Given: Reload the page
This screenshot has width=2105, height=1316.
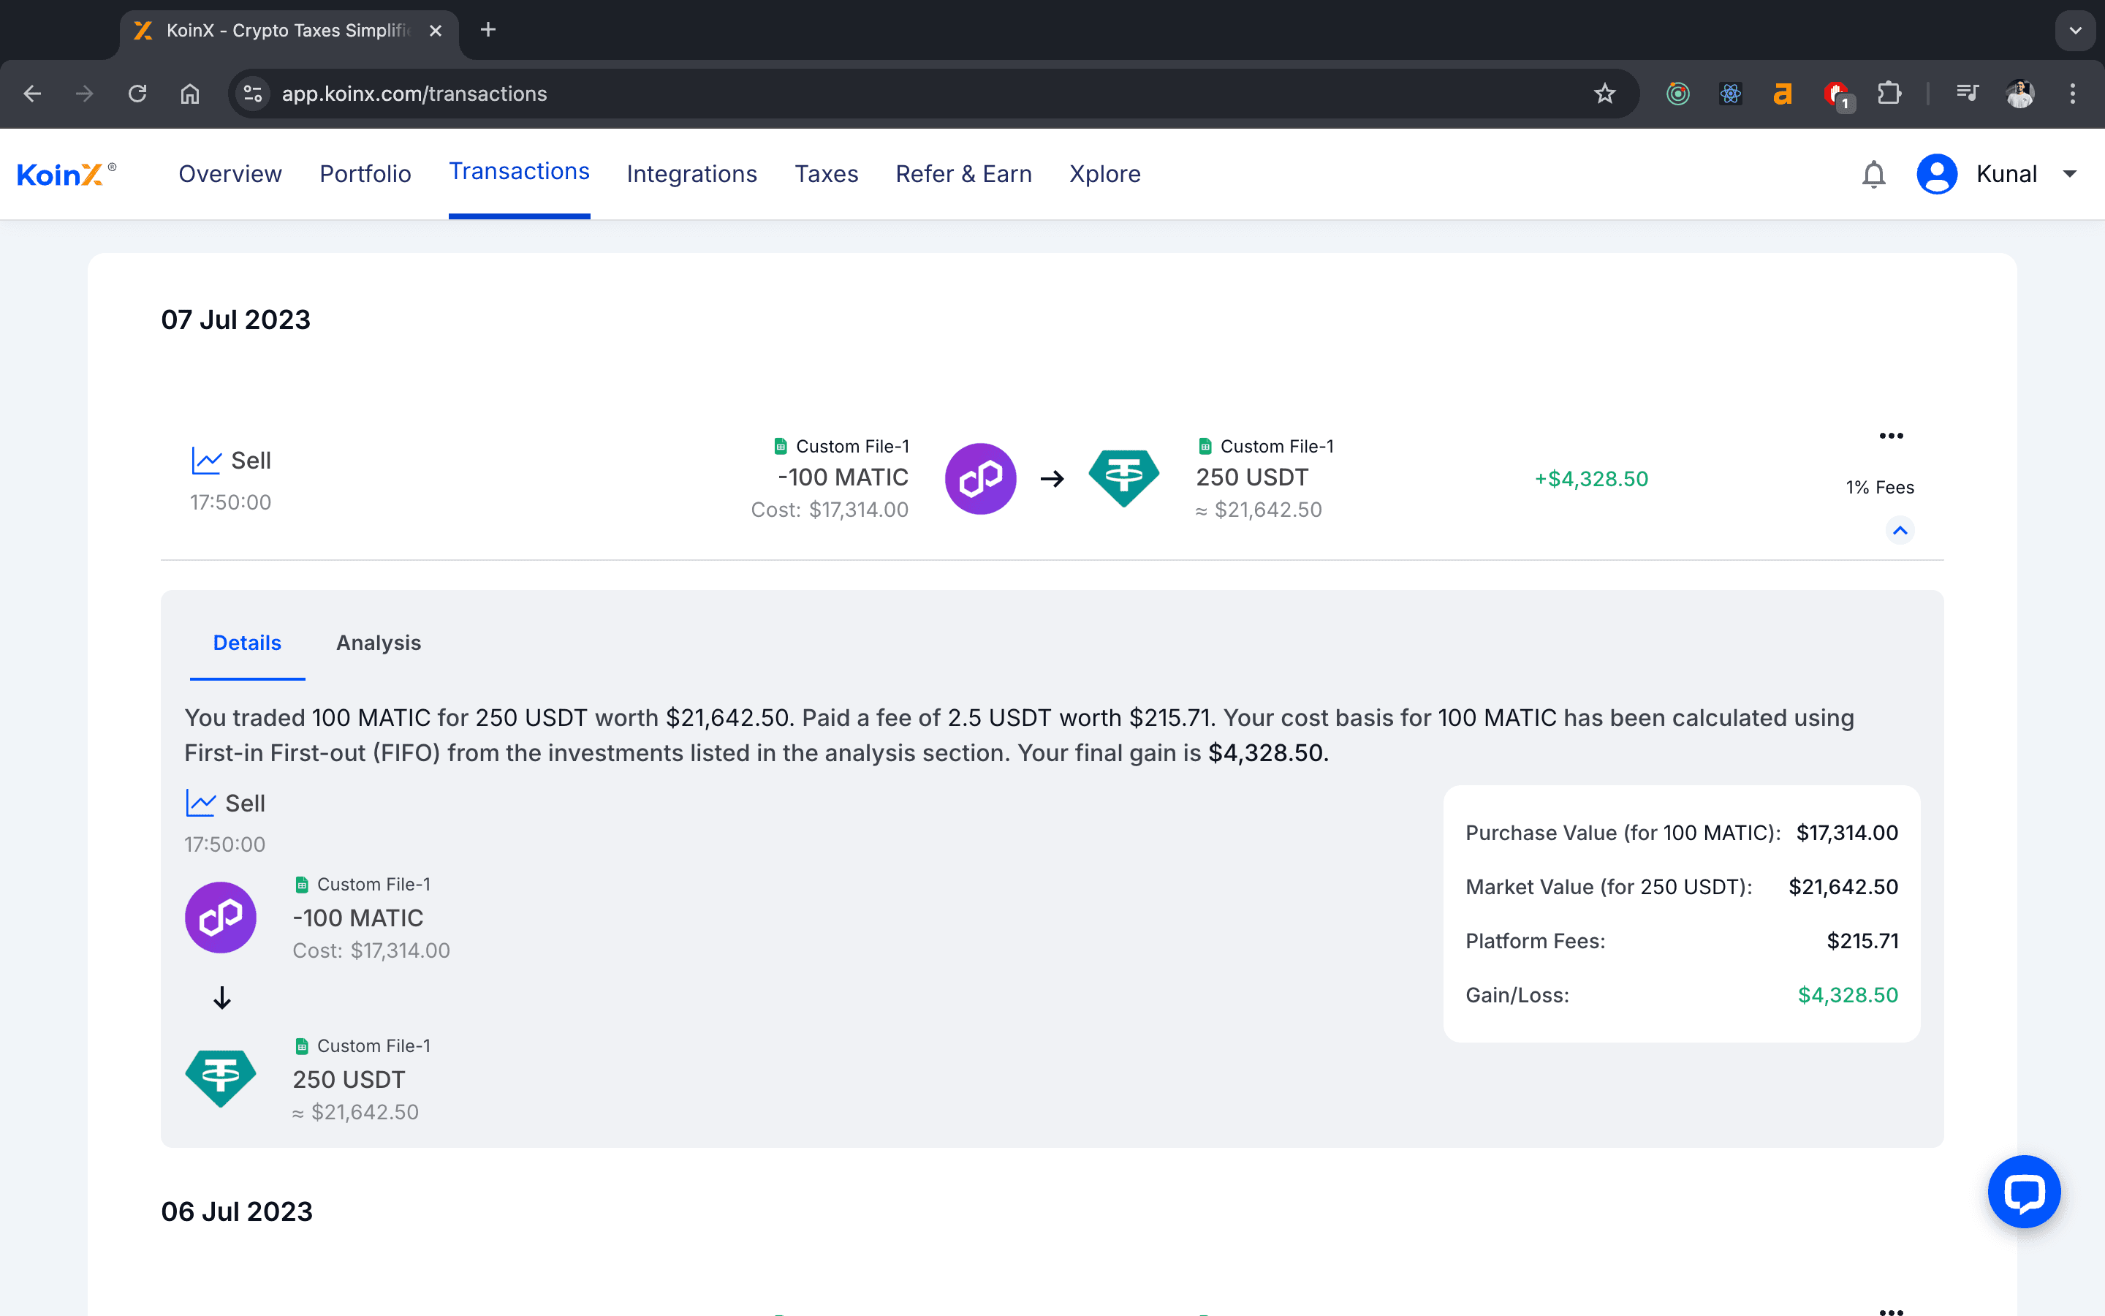Looking at the screenshot, I should (x=137, y=93).
